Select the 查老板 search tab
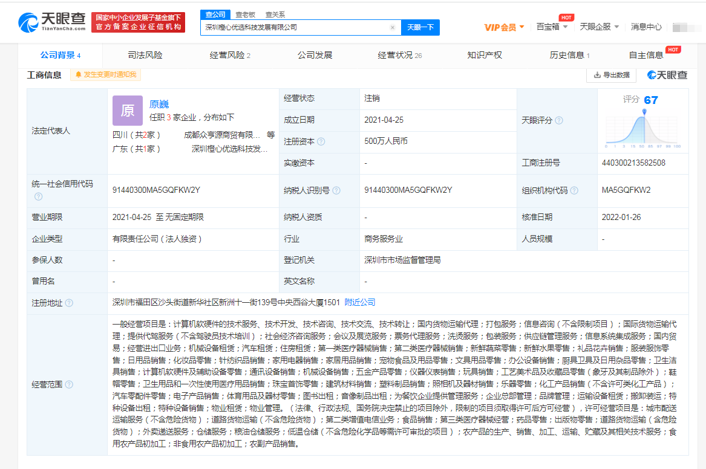Screen dimensions: 706x469 coord(246,15)
